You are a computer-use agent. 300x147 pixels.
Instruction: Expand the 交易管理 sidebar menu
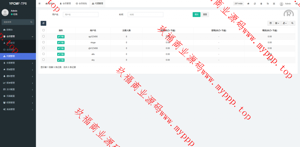pos(18,63)
